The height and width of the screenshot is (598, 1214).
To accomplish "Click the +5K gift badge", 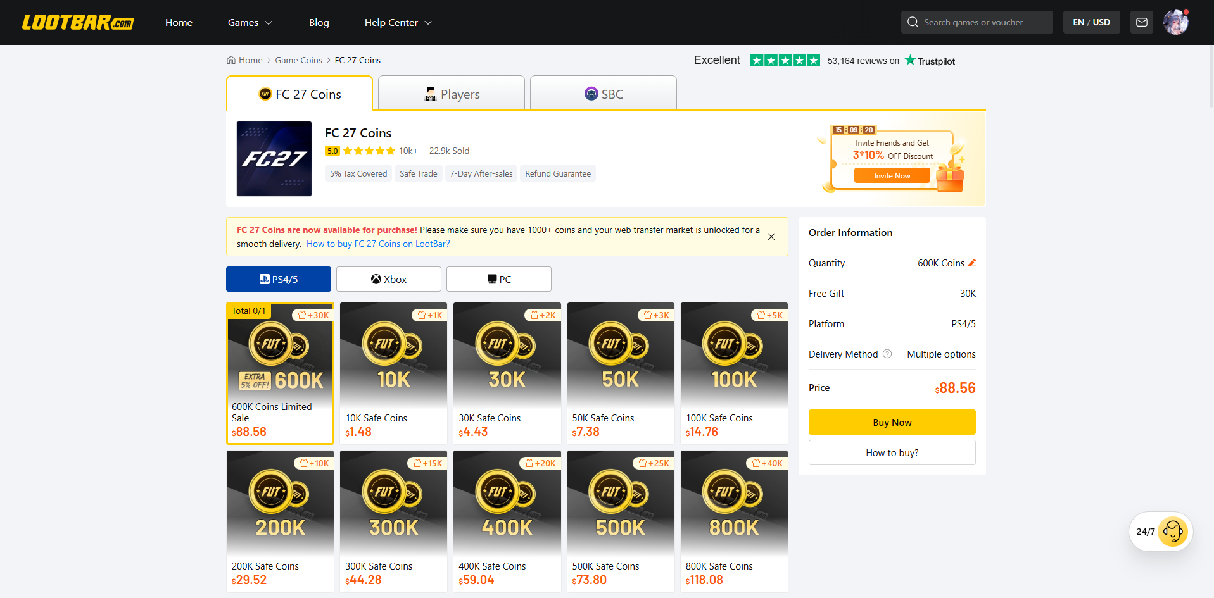I will click(x=769, y=315).
